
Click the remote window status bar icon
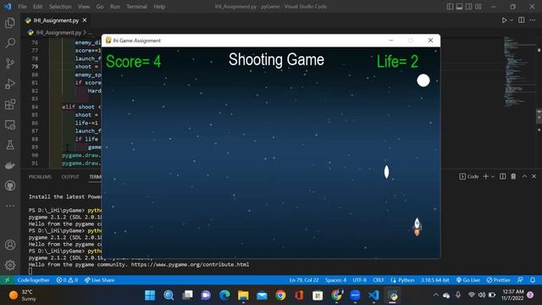[x=7, y=280]
